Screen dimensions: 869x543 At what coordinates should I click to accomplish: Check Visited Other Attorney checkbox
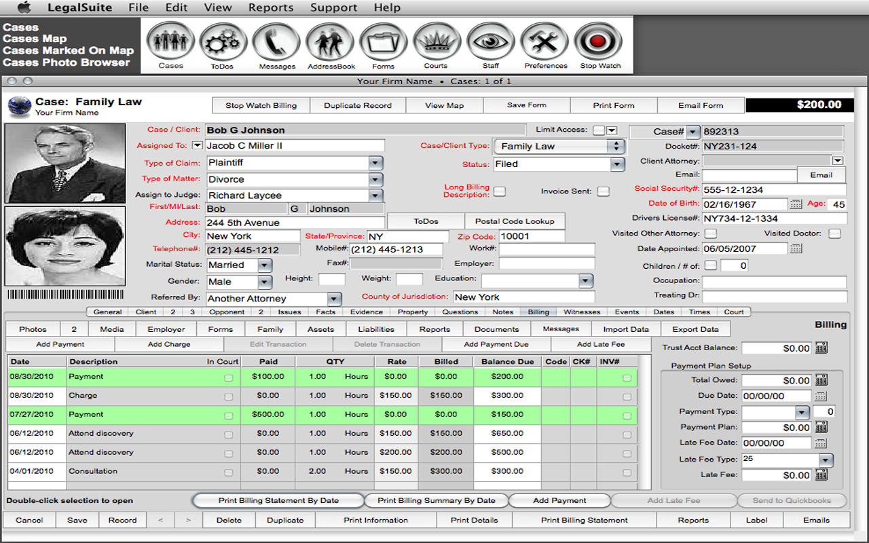coord(711,233)
